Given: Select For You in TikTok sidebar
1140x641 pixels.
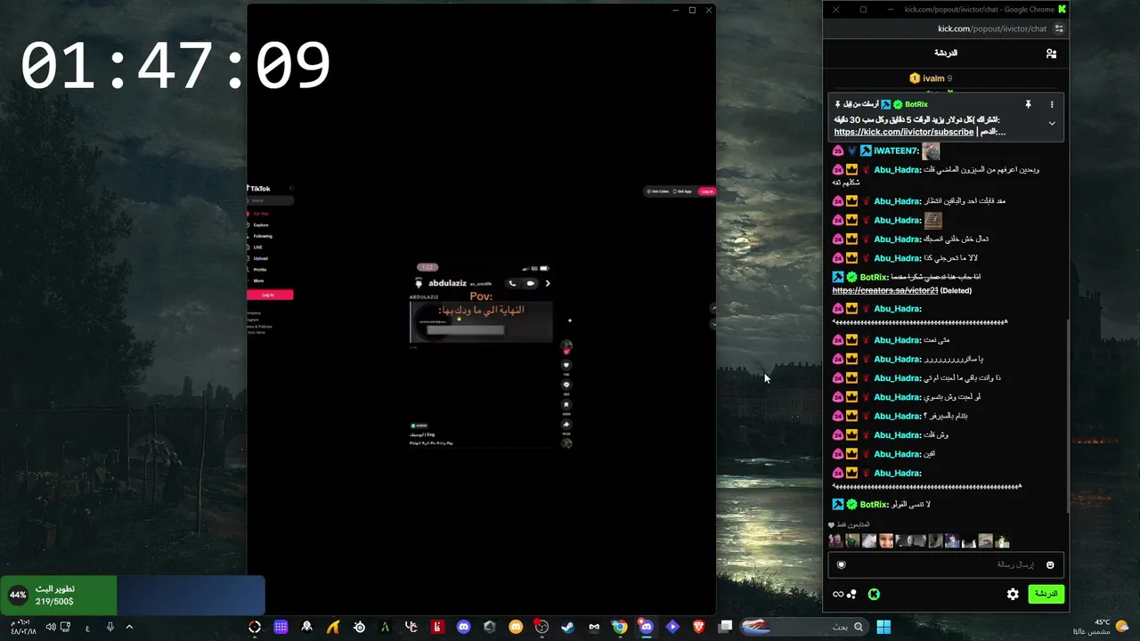Looking at the screenshot, I should (260, 214).
